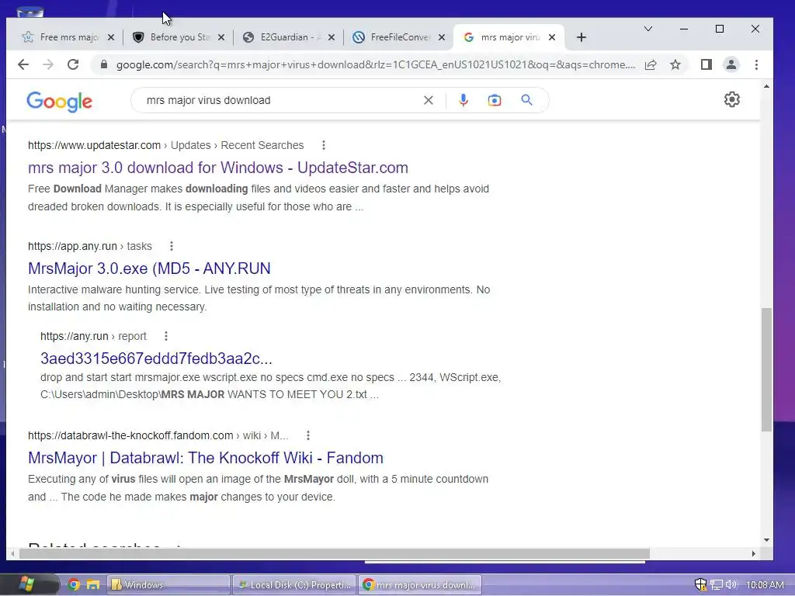Click horizontal scrollbar left arrow
Viewport: 795px width, 596px height.
[12, 553]
